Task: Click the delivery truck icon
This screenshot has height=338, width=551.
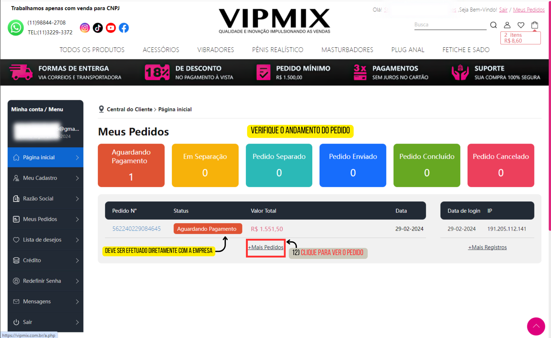Action: (21, 72)
